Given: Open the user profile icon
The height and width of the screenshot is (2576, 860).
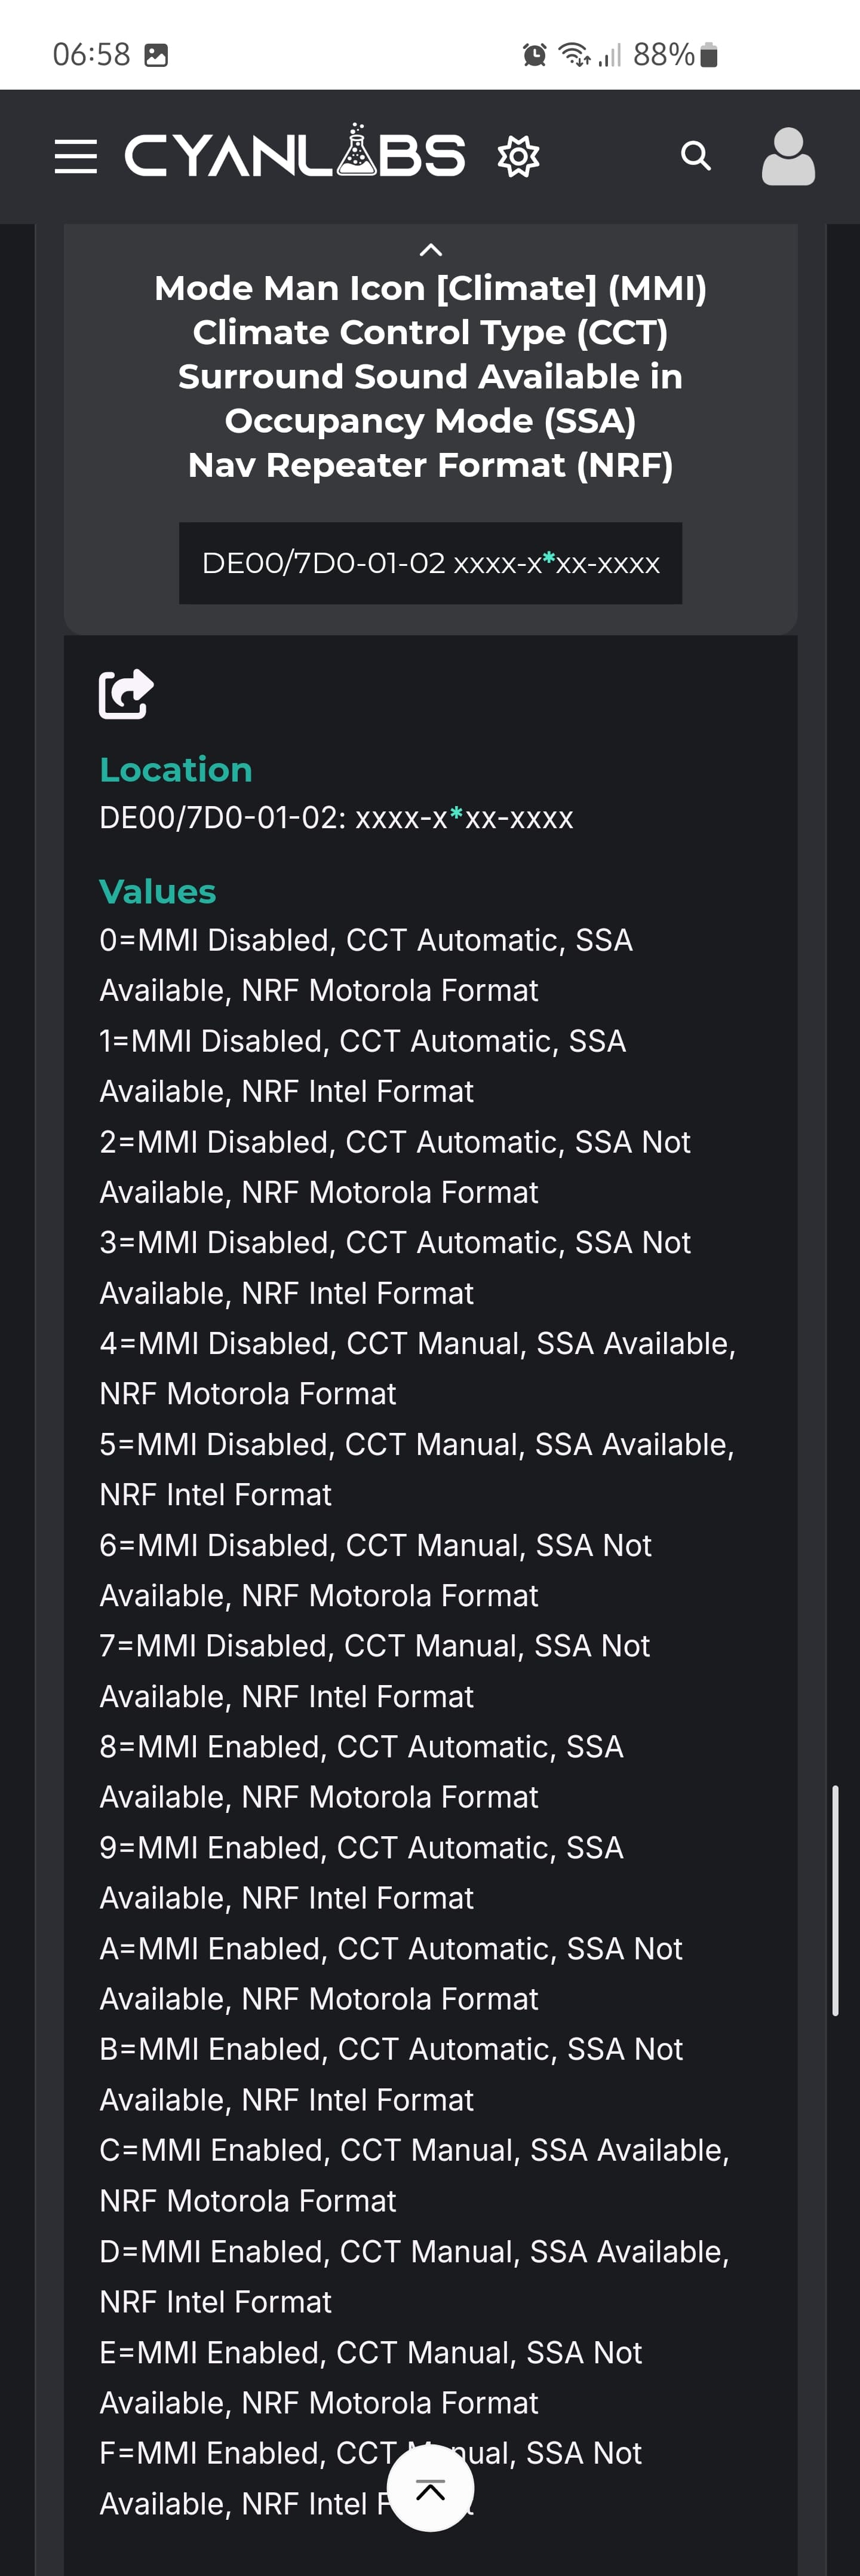Looking at the screenshot, I should 788,156.
